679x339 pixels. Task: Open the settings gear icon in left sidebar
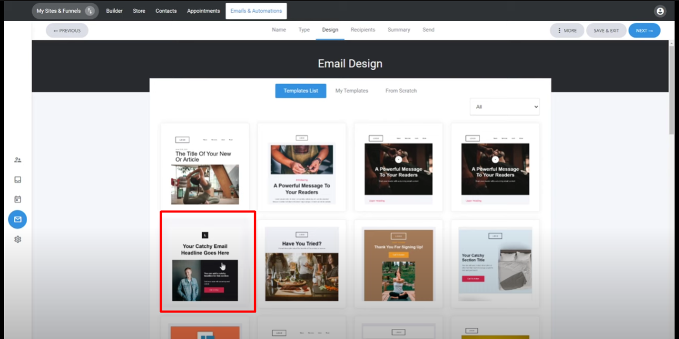click(18, 239)
